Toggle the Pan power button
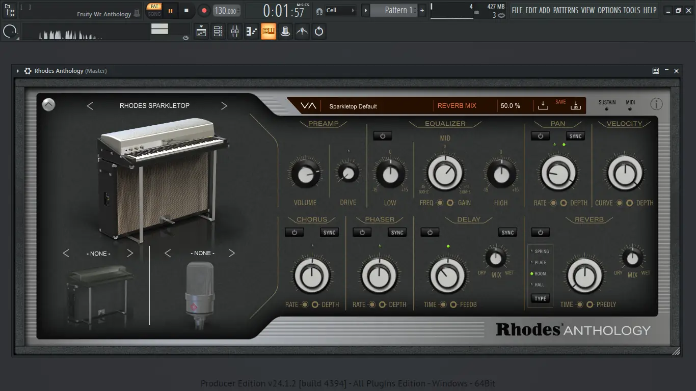Image resolution: width=696 pixels, height=391 pixels. [x=540, y=136]
